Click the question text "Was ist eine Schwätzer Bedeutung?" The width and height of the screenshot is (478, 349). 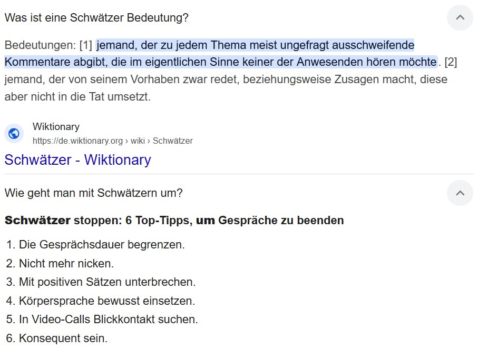96,18
